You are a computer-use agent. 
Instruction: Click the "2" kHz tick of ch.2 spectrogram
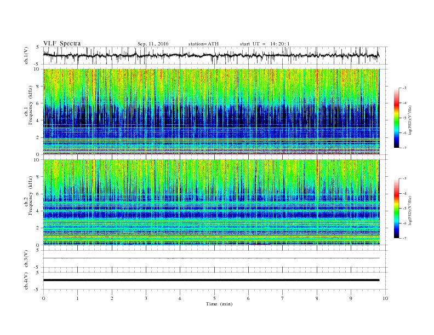(x=38, y=228)
